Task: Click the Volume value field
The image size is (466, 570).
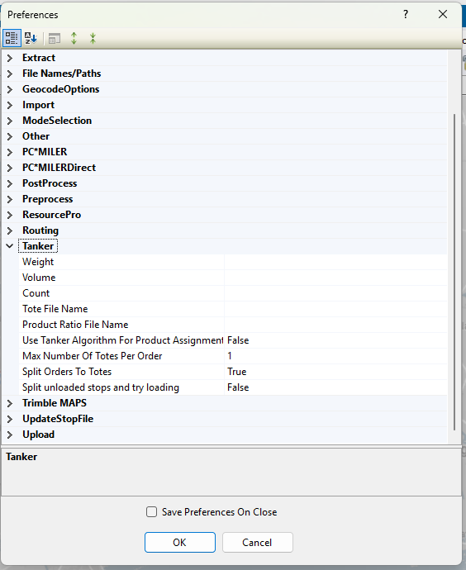Action: 335,278
